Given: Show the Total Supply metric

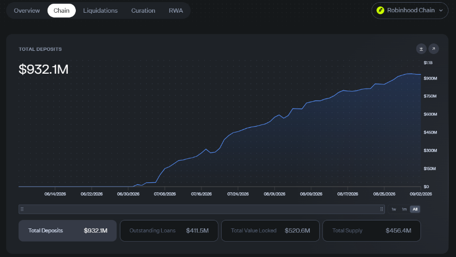Looking at the screenshot, I should [x=372, y=231].
